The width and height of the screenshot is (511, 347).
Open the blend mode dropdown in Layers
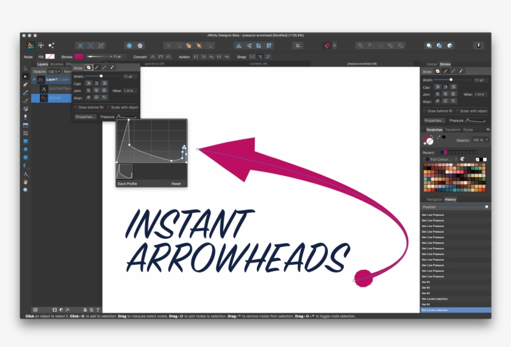[x=67, y=72]
